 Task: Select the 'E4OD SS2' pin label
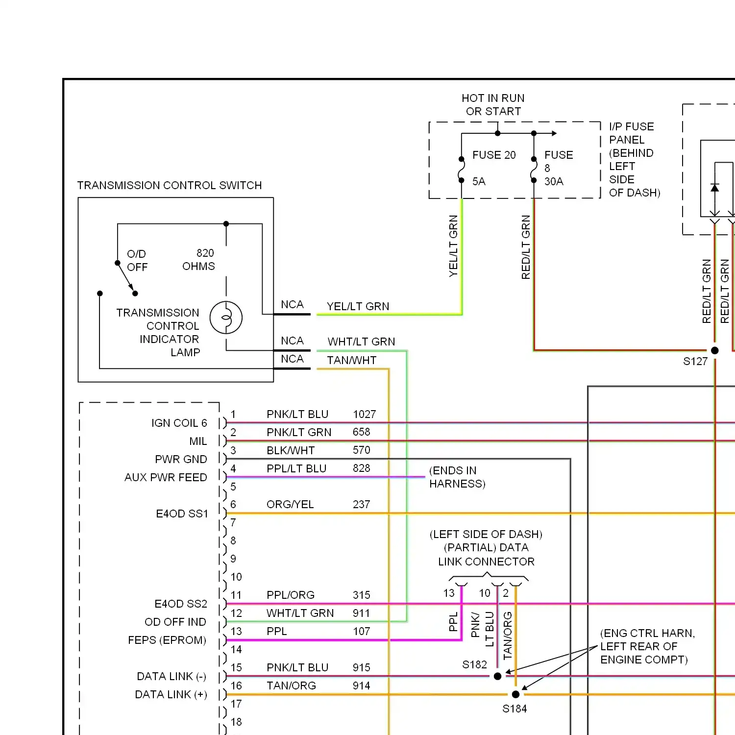(181, 604)
